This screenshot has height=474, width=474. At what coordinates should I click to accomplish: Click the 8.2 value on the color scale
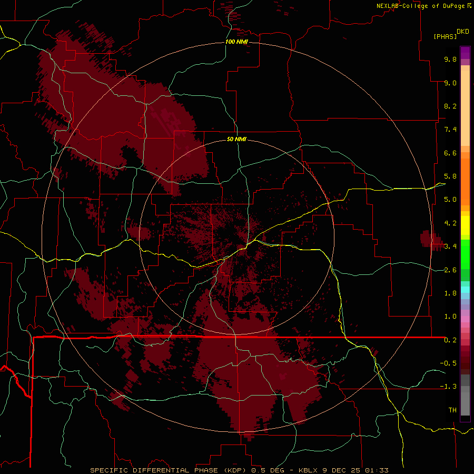[x=450, y=106]
